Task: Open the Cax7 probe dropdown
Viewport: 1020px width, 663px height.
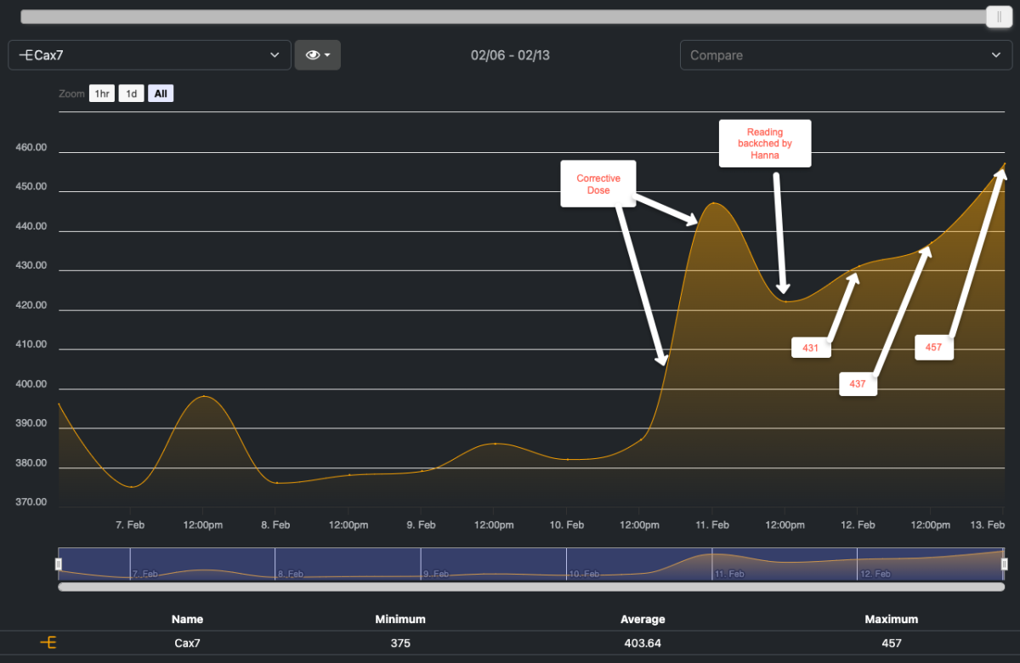Action: click(150, 55)
